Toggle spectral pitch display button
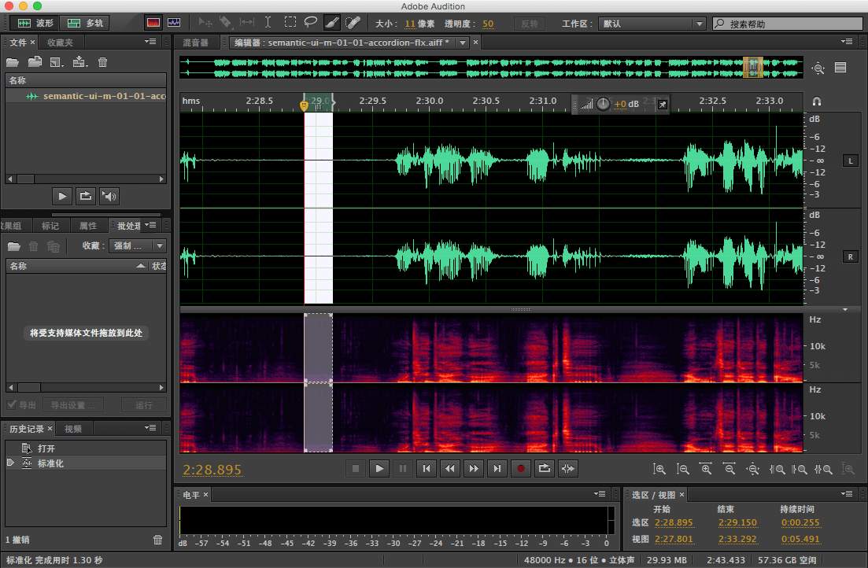 [174, 23]
